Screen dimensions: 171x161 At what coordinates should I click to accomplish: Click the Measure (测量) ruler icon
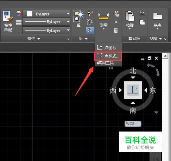103,16
